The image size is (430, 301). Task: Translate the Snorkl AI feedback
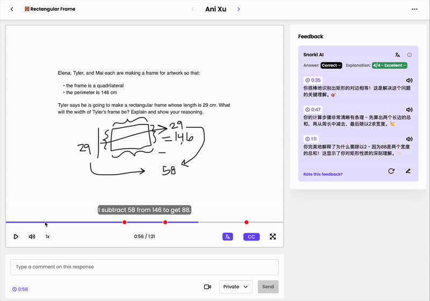[x=397, y=55]
